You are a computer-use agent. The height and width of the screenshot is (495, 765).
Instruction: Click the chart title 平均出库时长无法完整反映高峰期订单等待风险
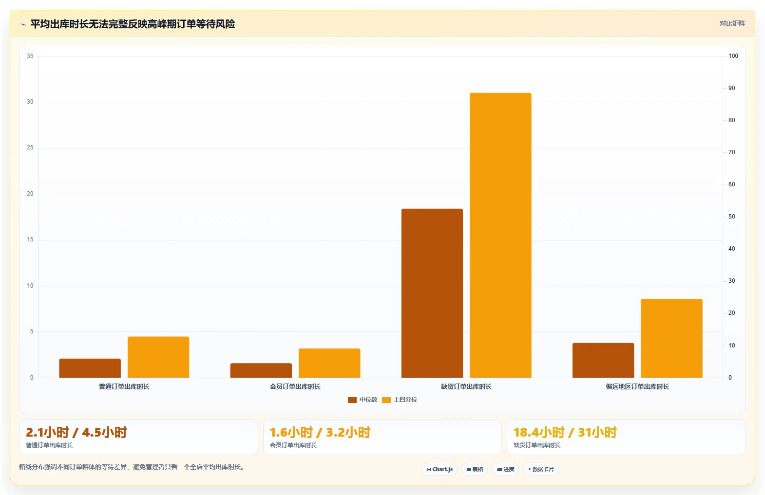133,24
